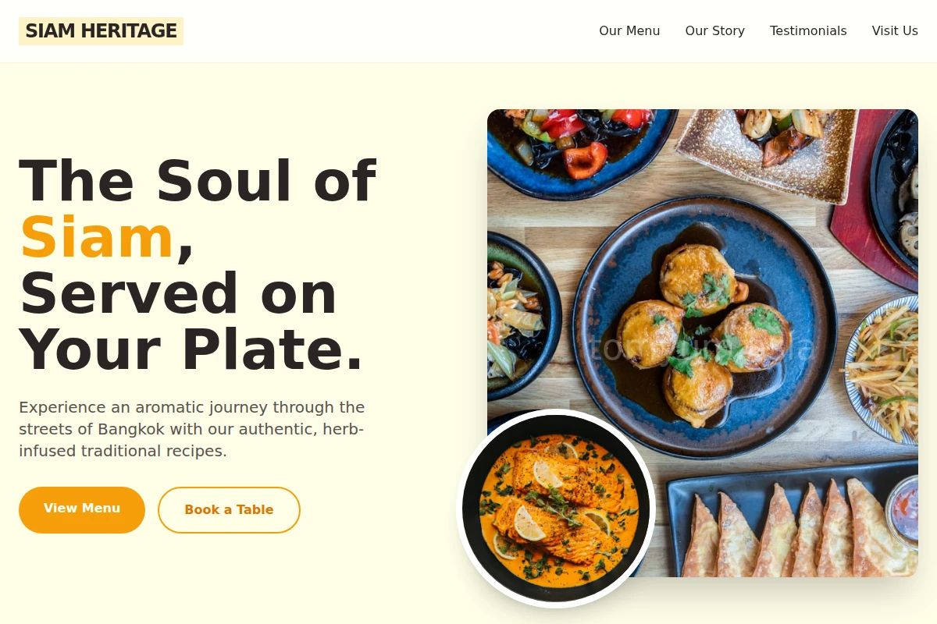Select Visit Us in the navigation
Image resolution: width=937 pixels, height=624 pixels.
pyautogui.click(x=895, y=31)
